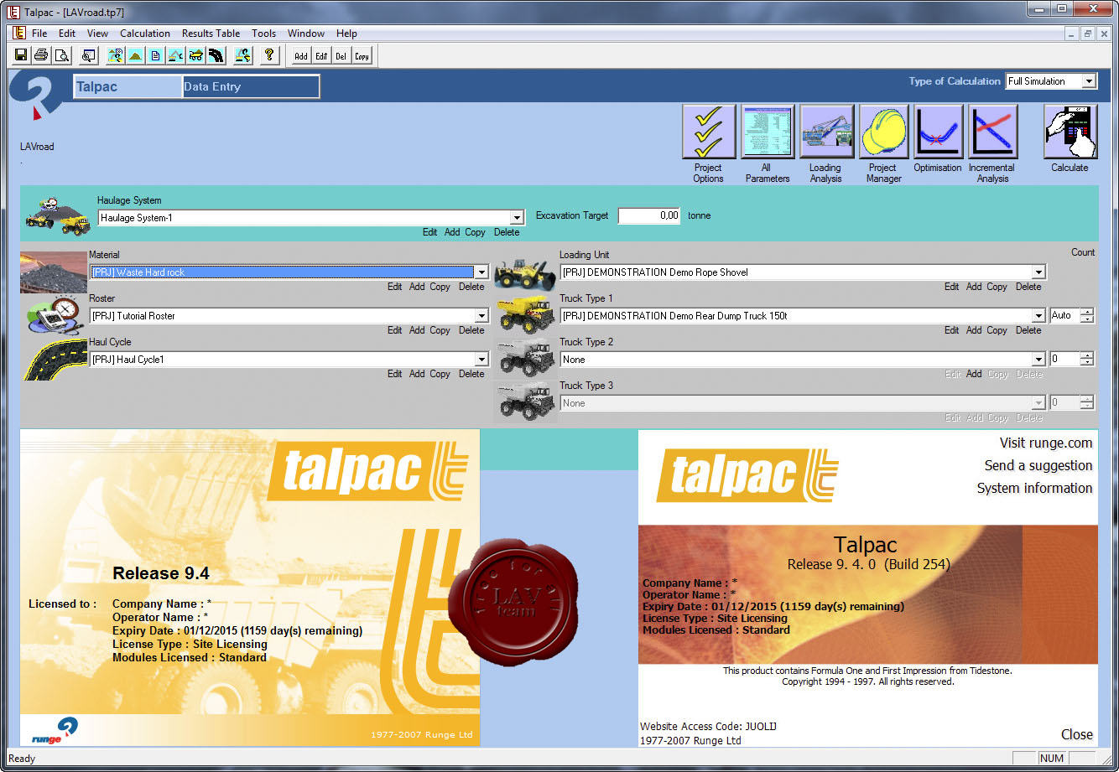Click the System information link
This screenshot has height=772, width=1119.
coord(1034,489)
